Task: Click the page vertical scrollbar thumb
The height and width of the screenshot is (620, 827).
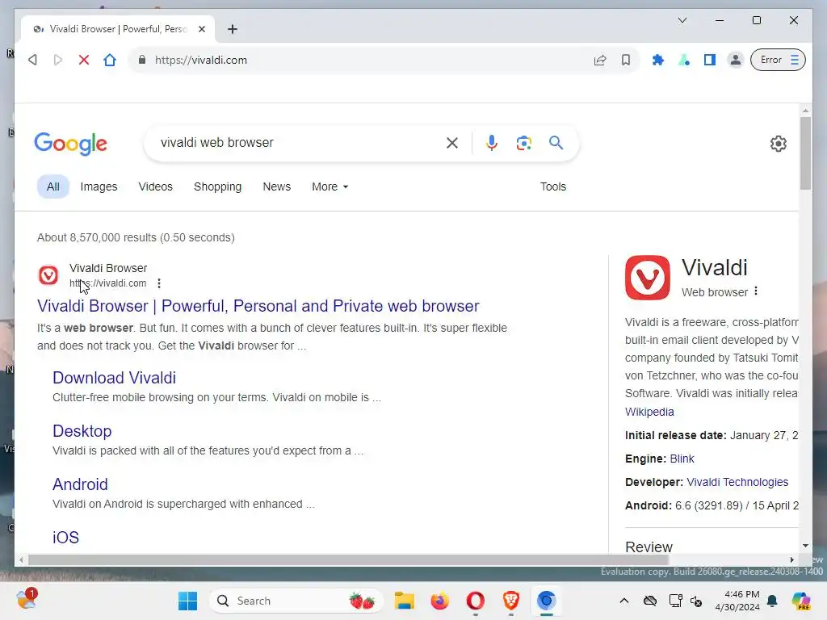Action: [x=805, y=153]
